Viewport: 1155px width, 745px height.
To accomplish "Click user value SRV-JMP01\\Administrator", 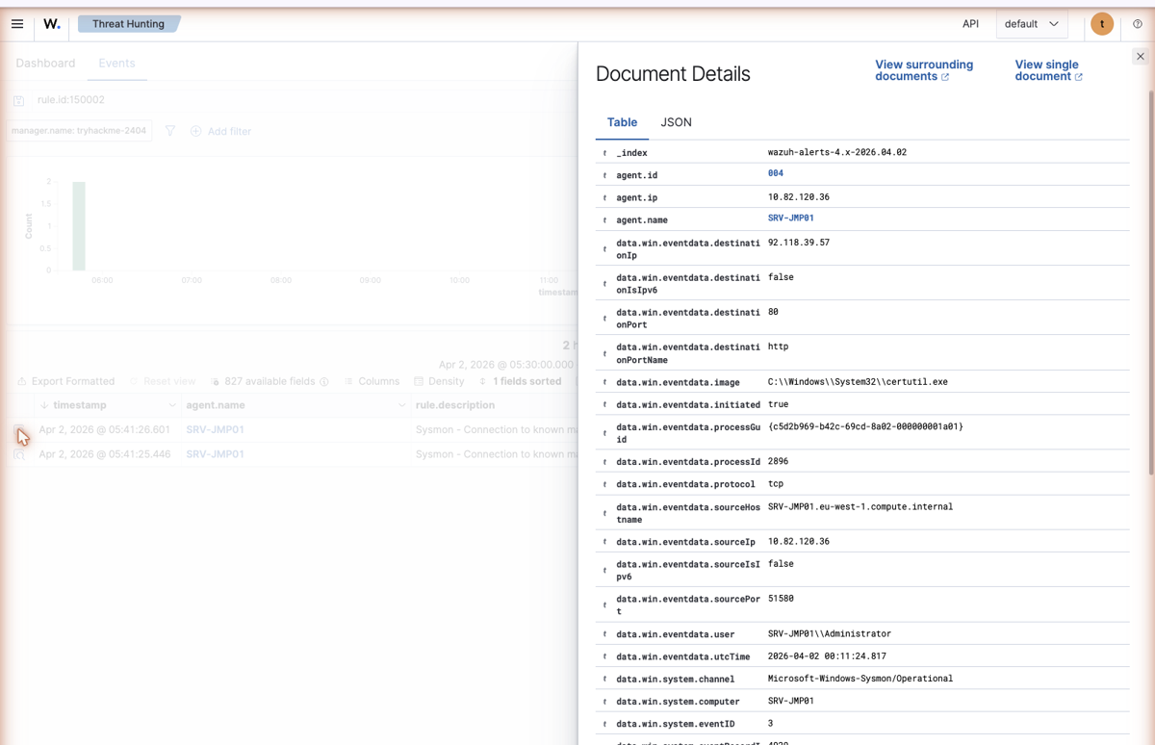I will point(830,633).
